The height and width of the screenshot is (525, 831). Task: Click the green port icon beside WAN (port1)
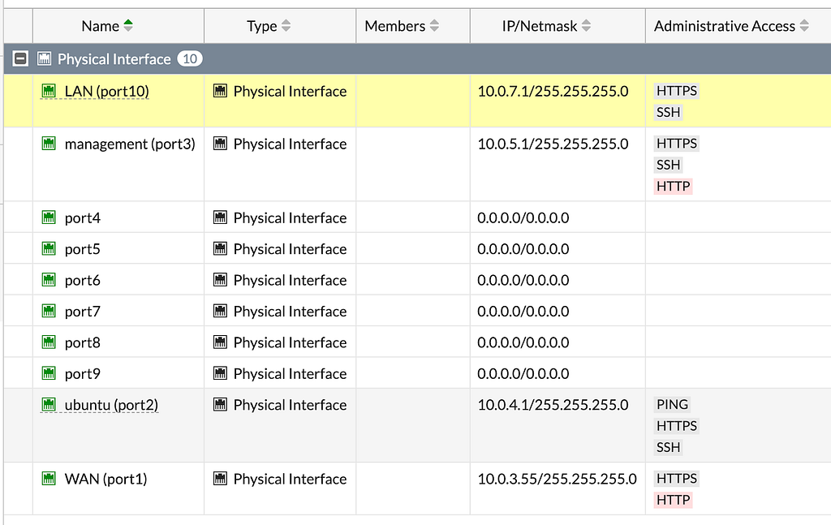point(49,479)
